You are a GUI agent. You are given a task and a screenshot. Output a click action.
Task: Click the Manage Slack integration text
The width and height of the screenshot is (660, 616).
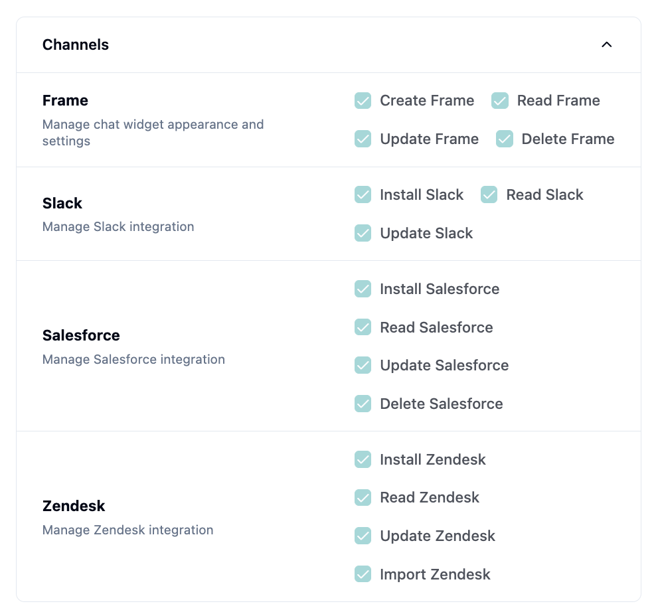tap(118, 226)
